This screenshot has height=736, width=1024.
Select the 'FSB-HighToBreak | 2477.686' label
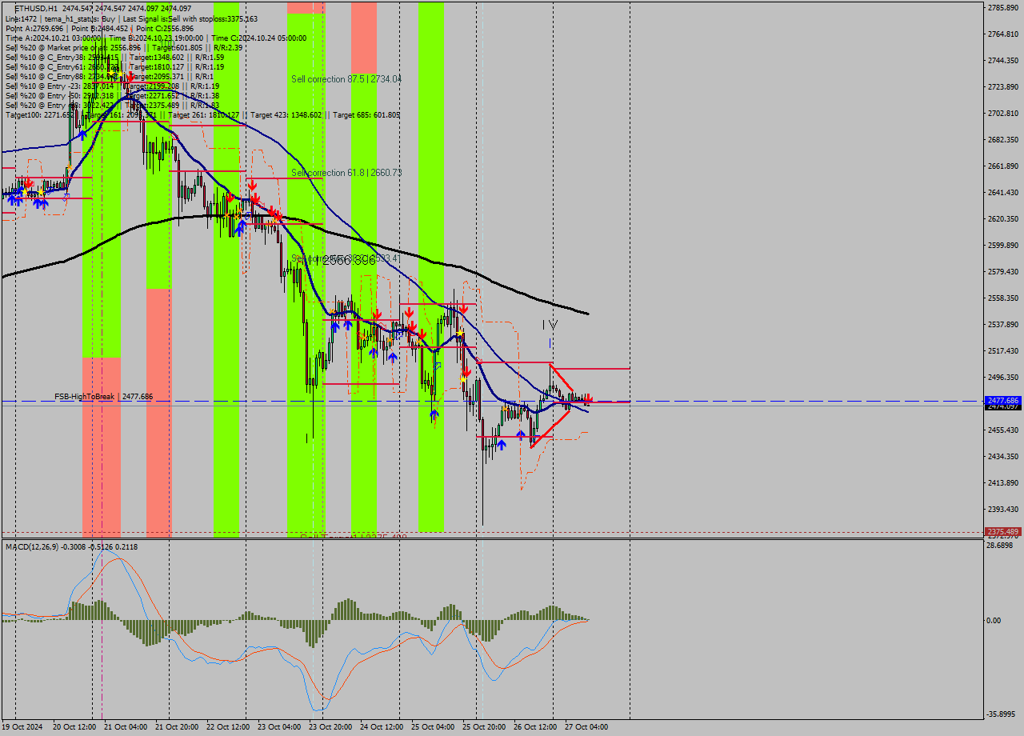click(x=103, y=397)
